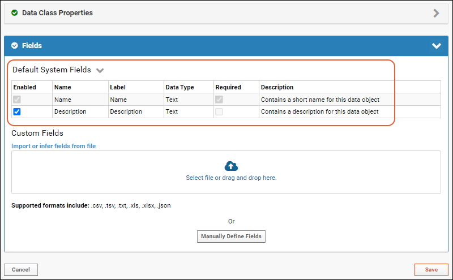
Task: Click the file drop zone area
Action: pos(226,172)
